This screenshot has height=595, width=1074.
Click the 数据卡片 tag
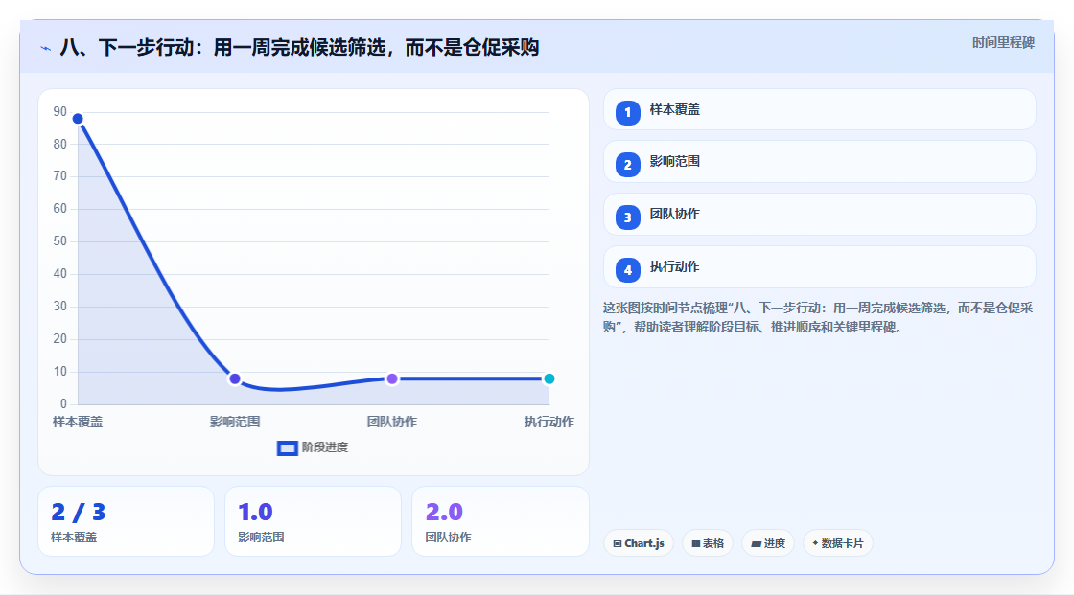click(838, 543)
